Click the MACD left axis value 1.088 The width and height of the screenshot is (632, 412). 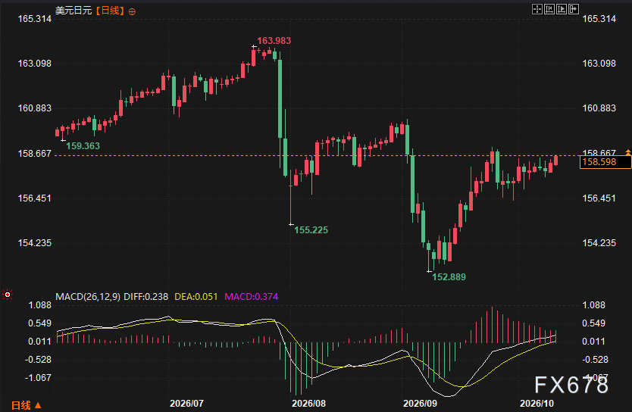coord(40,305)
